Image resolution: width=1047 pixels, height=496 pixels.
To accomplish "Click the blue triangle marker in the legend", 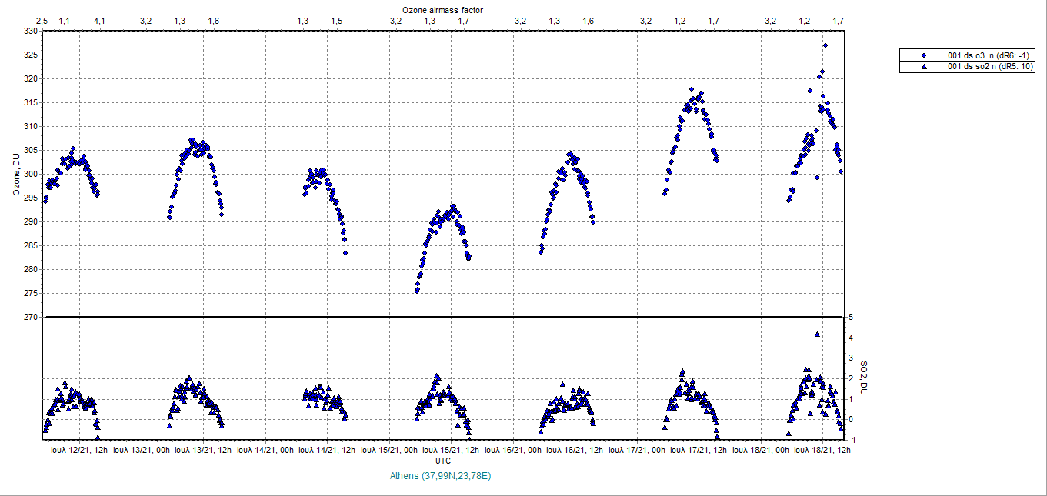I will (924, 66).
